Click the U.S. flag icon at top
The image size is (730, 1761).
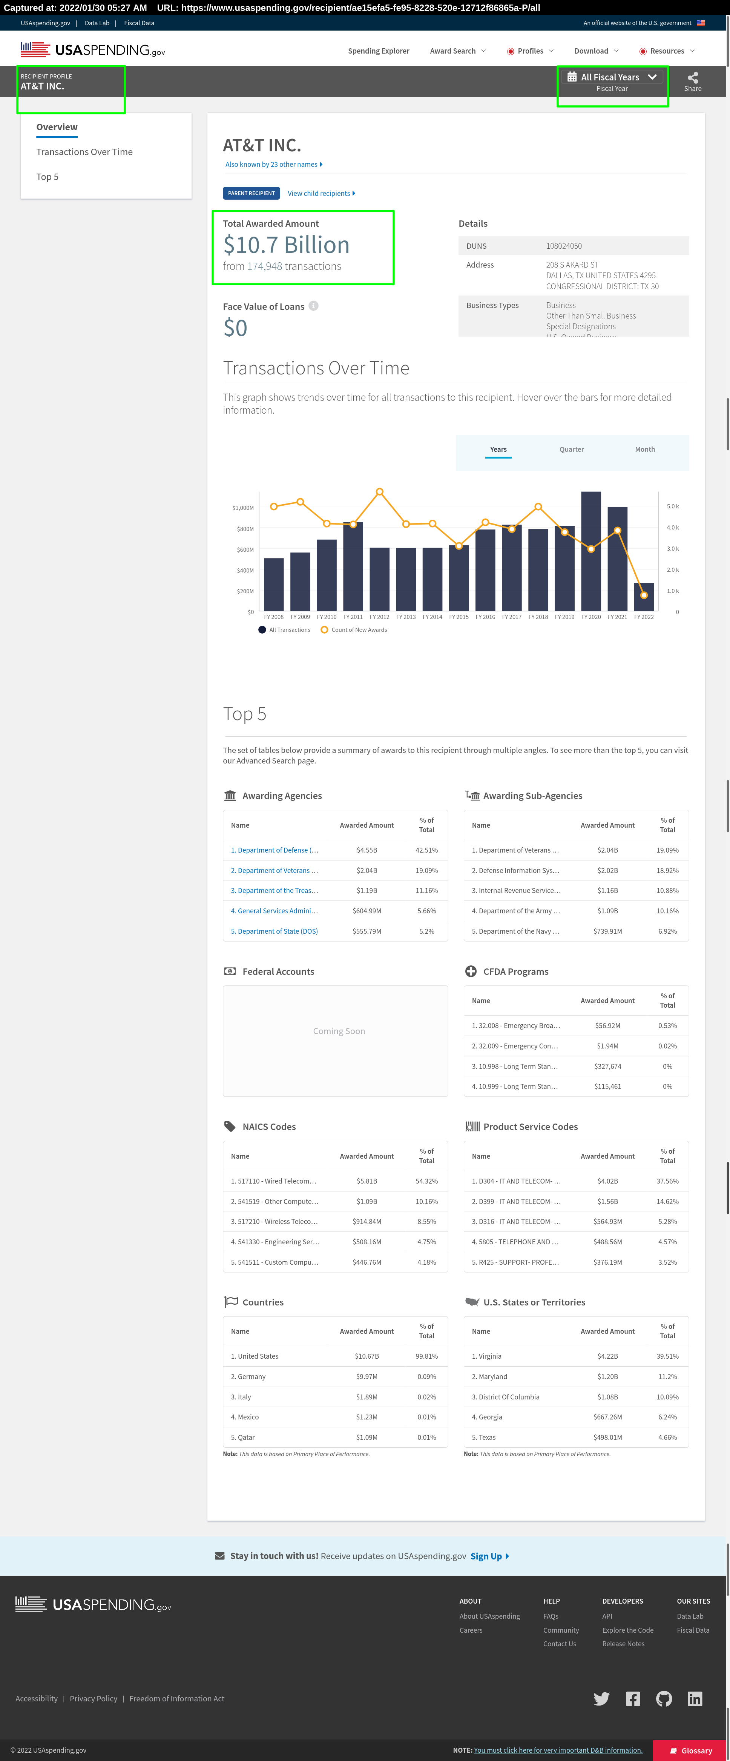[x=701, y=23]
